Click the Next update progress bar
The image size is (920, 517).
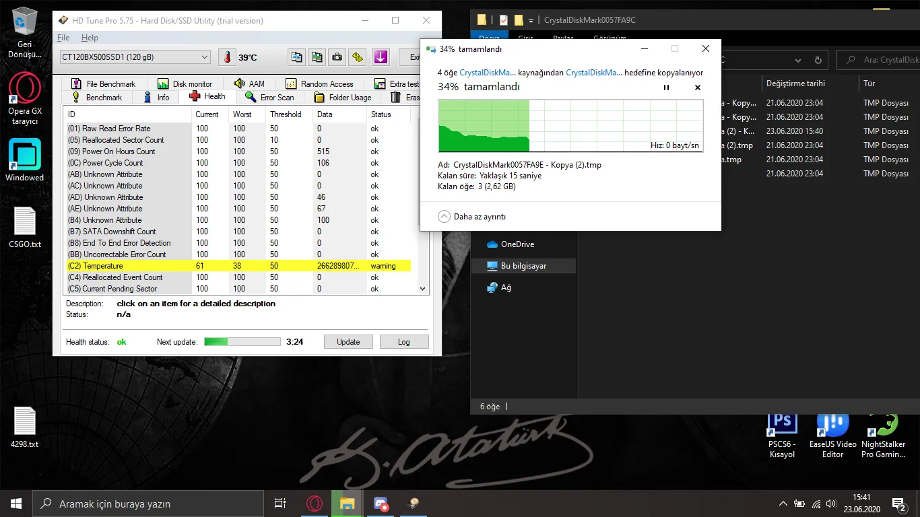pos(242,342)
